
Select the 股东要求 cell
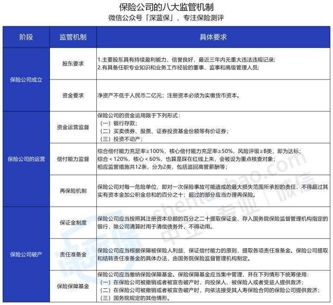[x=73, y=64]
